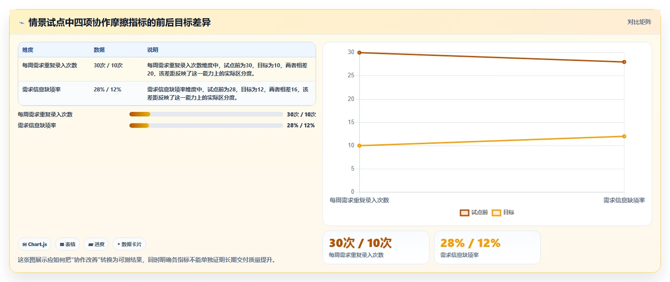Click the panel title 情景试点中四项协作摩擦指标
Viewport: 670px width, 282px height.
[120, 23]
